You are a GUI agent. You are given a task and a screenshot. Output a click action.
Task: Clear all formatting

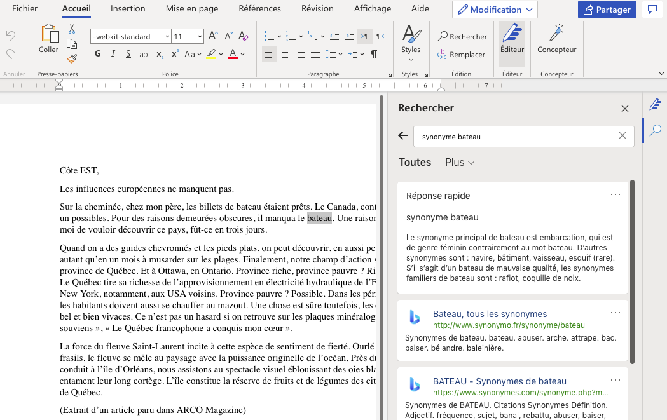coord(244,36)
